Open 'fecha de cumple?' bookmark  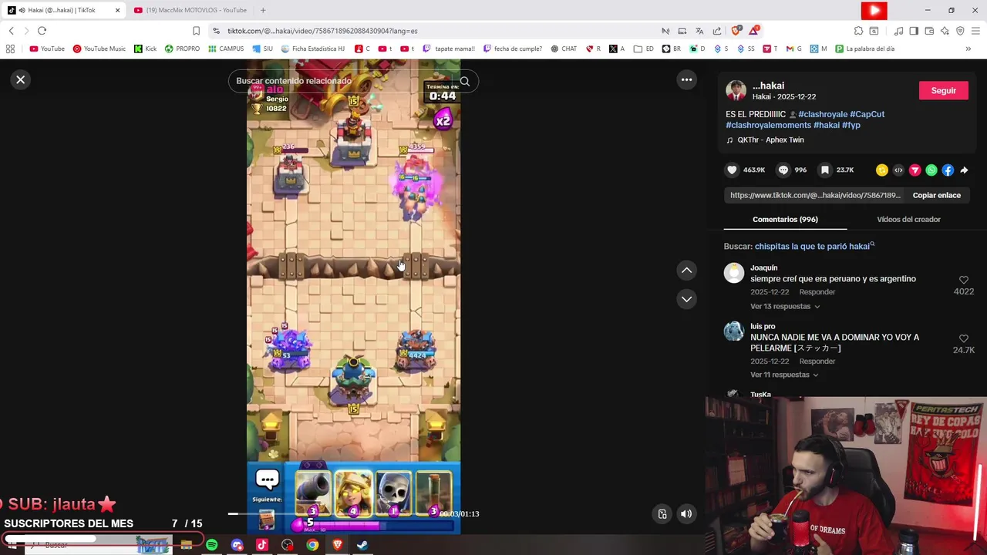point(513,49)
